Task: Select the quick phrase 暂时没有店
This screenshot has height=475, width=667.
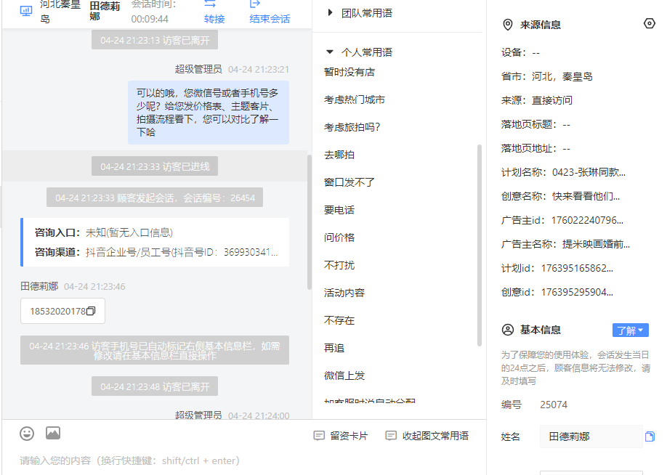Action: point(349,73)
